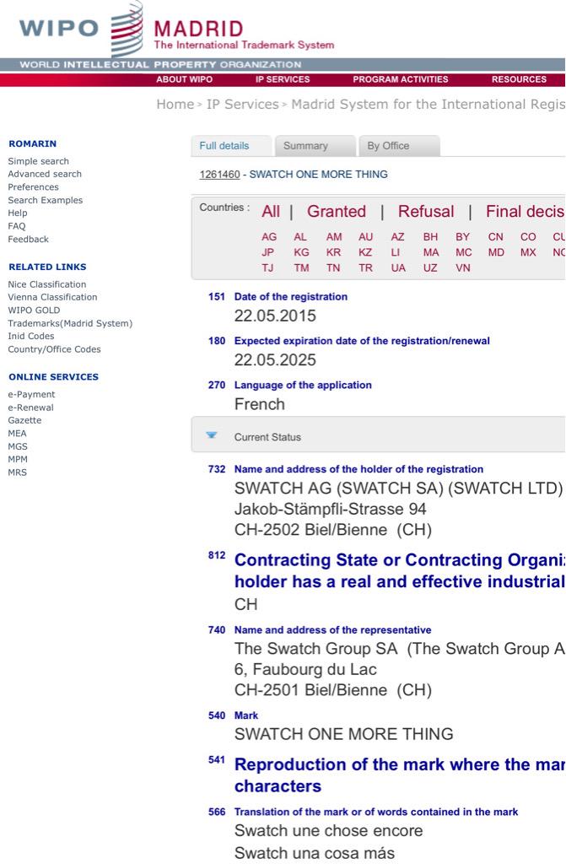Select country code KG
The height and width of the screenshot is (864, 566).
tap(301, 252)
